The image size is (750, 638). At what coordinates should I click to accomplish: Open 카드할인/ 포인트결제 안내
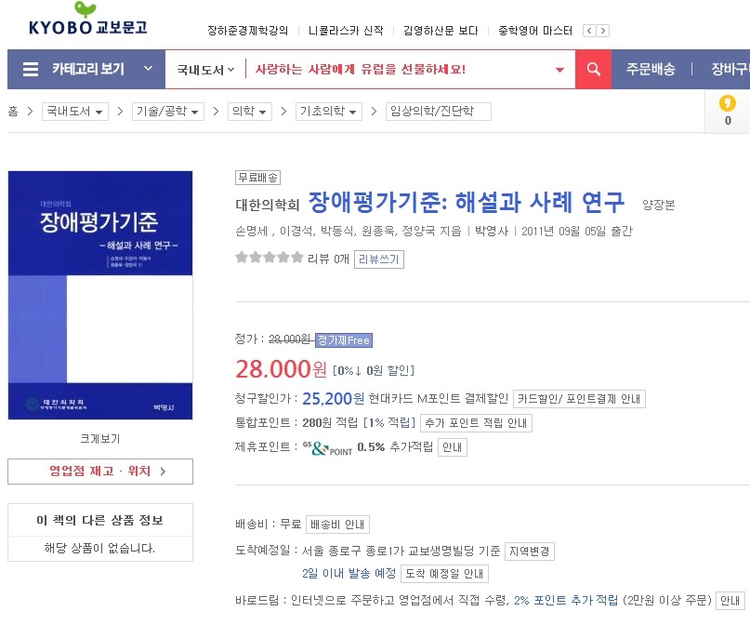point(579,399)
